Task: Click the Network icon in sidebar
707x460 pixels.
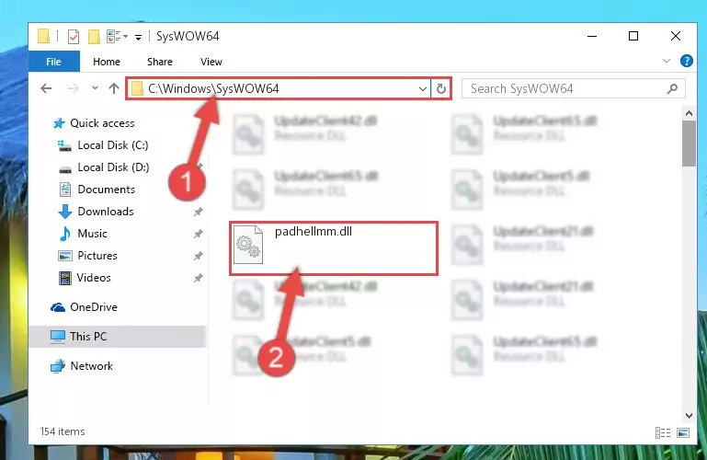Action: pos(58,366)
